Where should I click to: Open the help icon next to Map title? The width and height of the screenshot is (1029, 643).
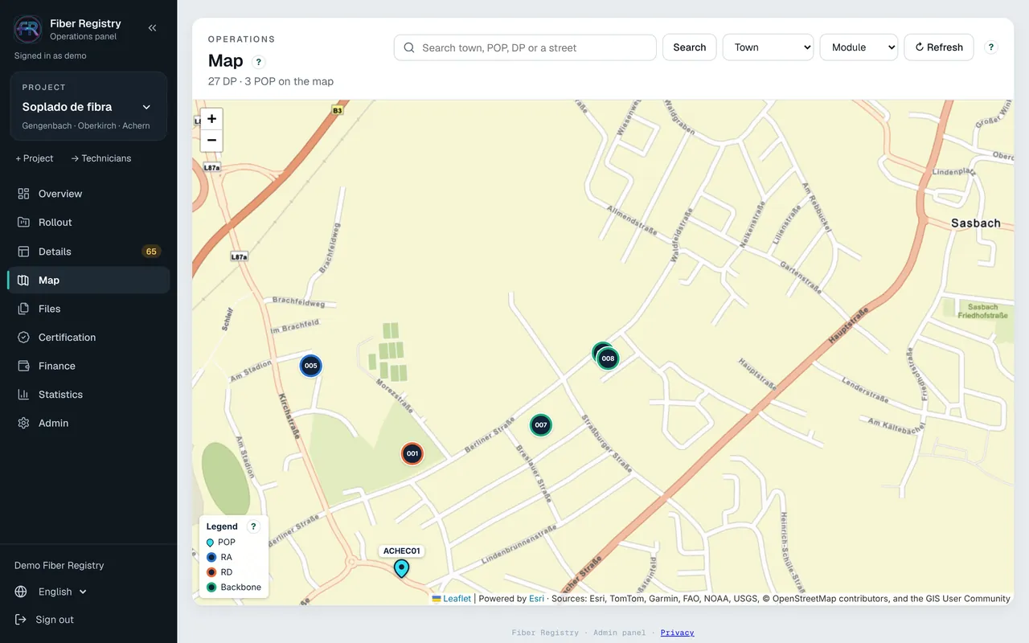click(x=258, y=62)
